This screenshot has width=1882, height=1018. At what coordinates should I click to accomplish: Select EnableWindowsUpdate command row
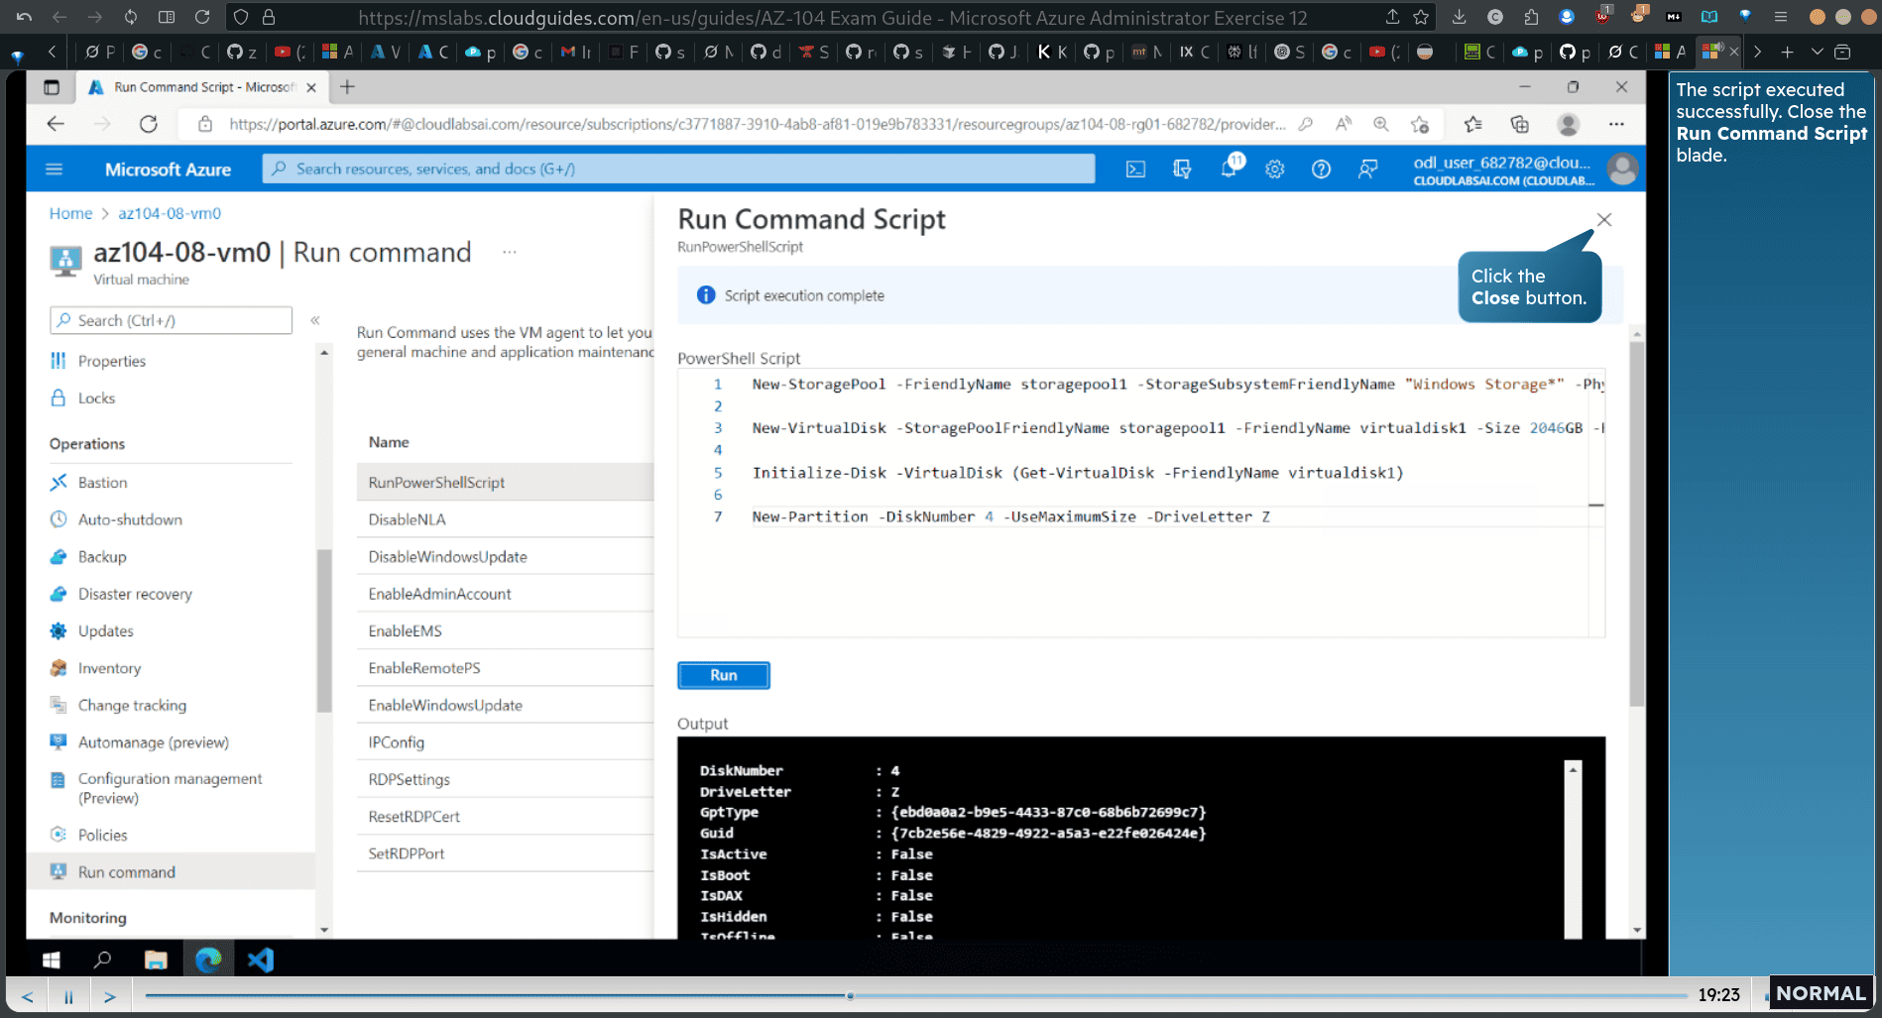click(x=505, y=706)
